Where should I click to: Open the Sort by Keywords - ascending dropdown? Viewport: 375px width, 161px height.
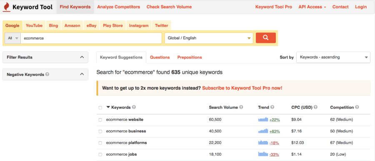point(333,57)
